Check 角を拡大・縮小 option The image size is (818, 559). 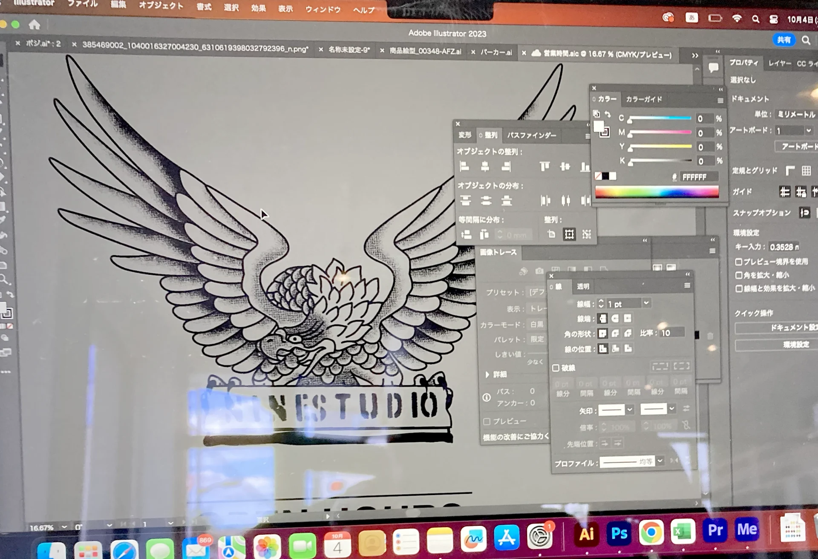(739, 275)
